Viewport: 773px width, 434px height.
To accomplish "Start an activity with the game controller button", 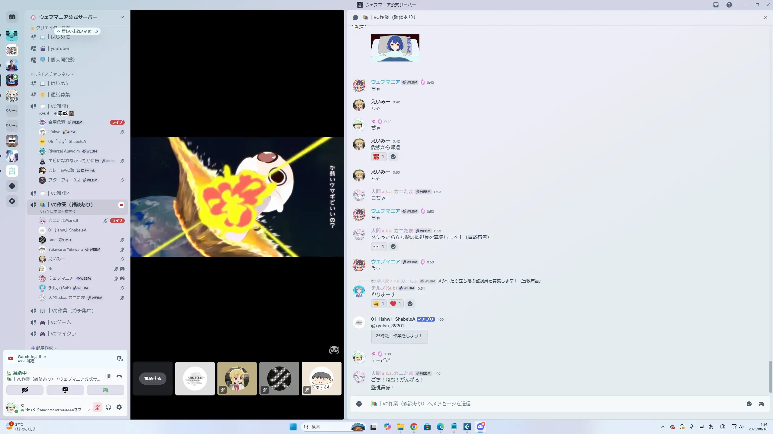I will 105,390.
